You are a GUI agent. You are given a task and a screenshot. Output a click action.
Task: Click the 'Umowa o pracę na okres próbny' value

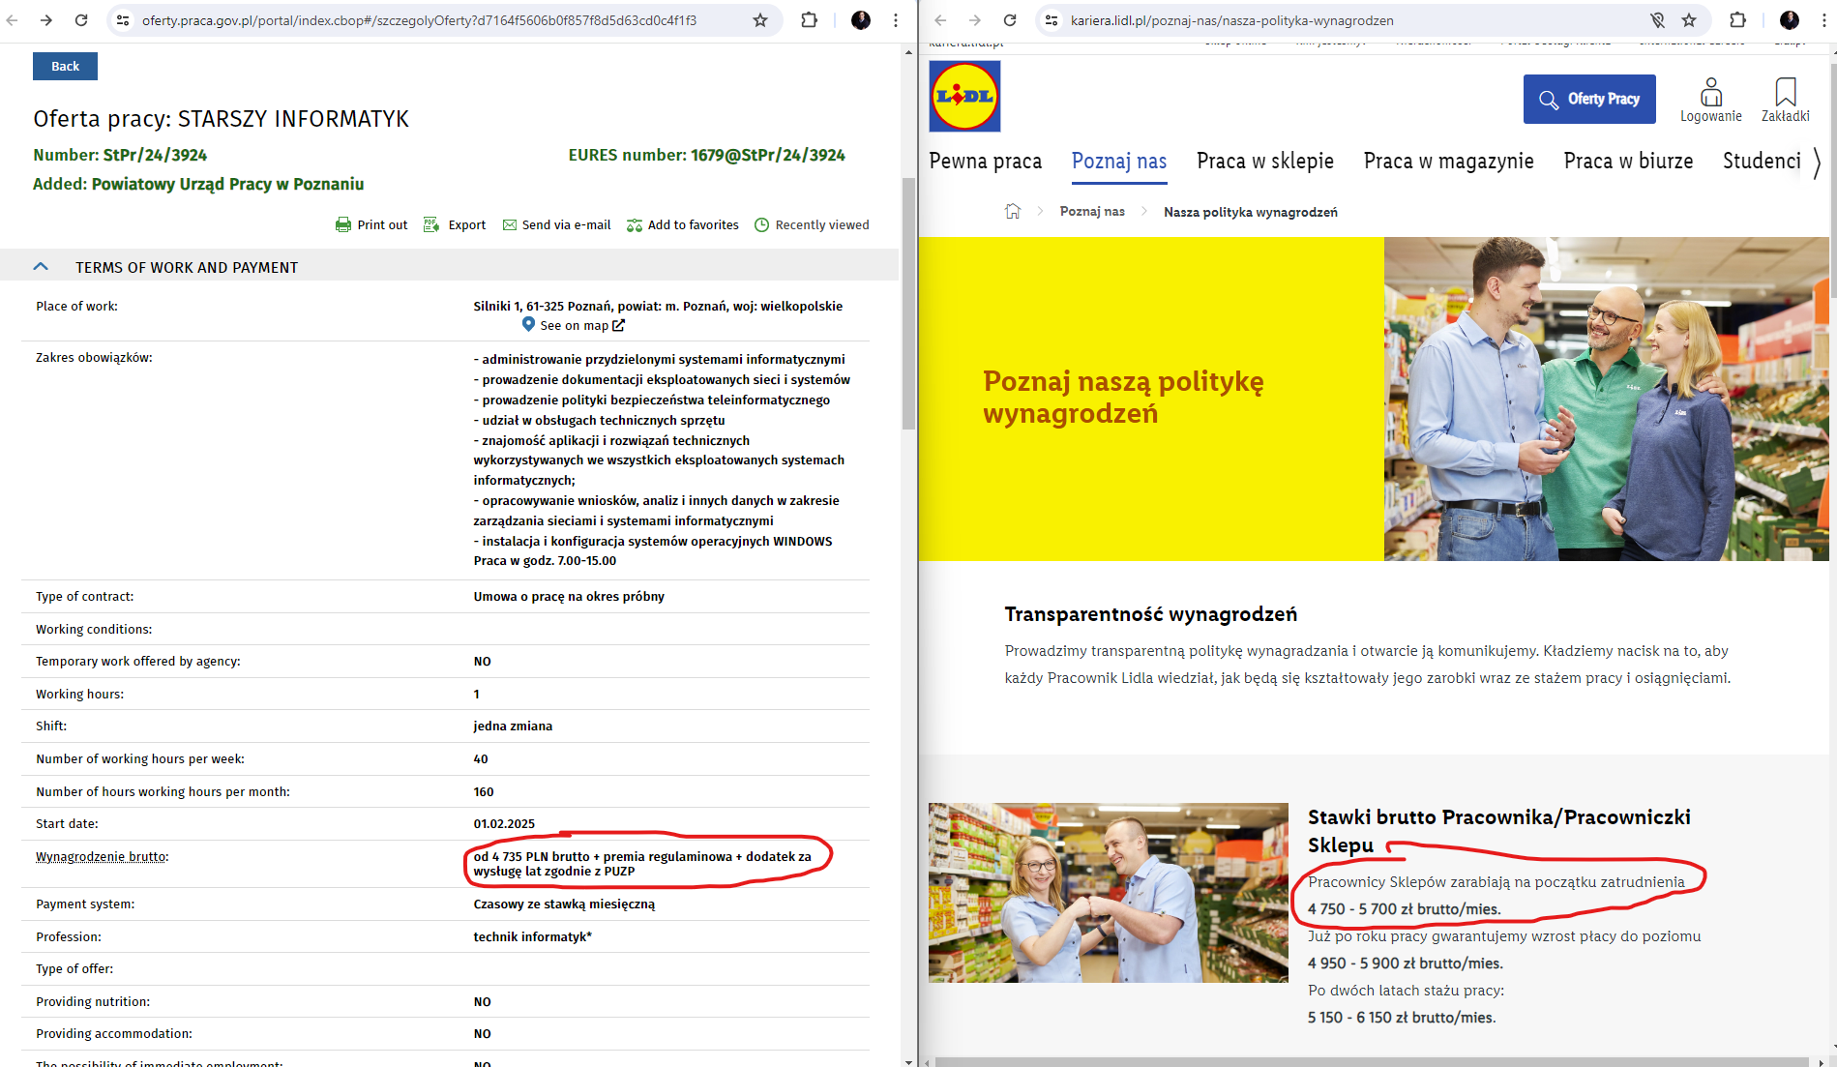click(569, 597)
